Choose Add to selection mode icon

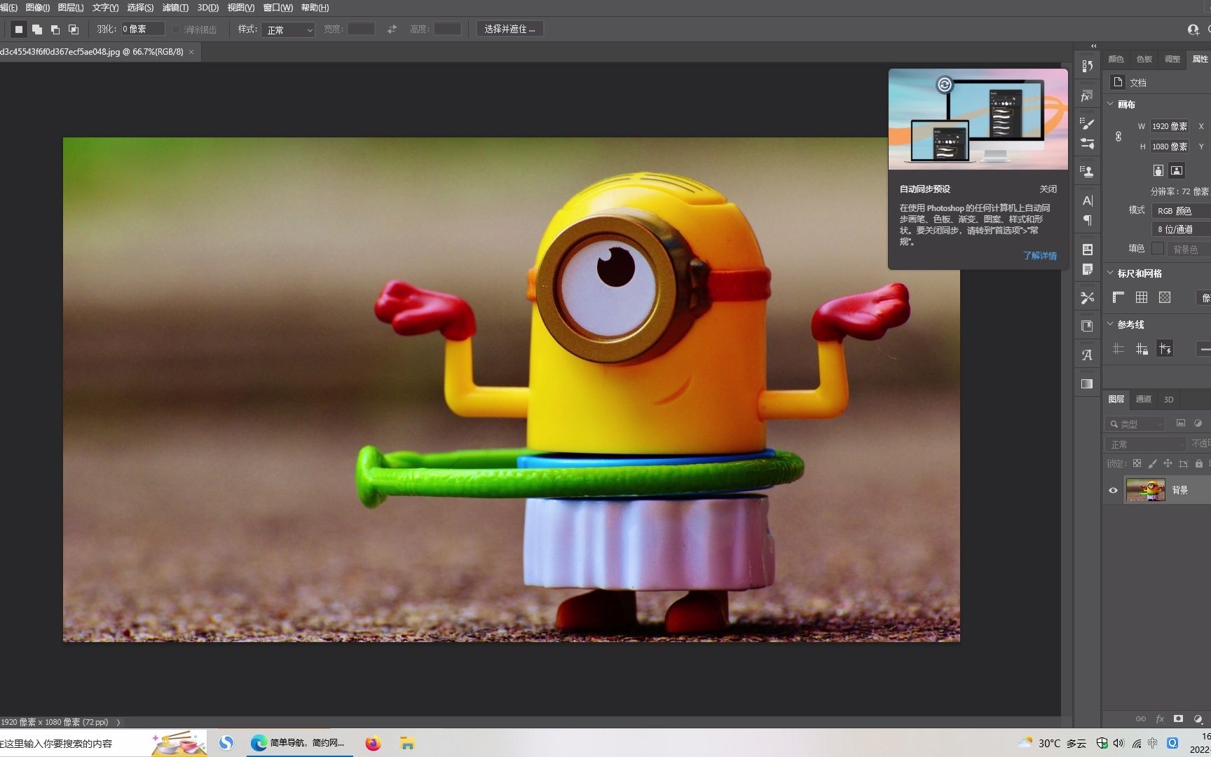click(x=37, y=29)
